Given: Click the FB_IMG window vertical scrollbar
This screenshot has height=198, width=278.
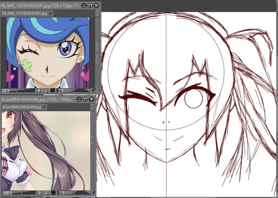Looking at the screenshot, I should (x=97, y=53).
